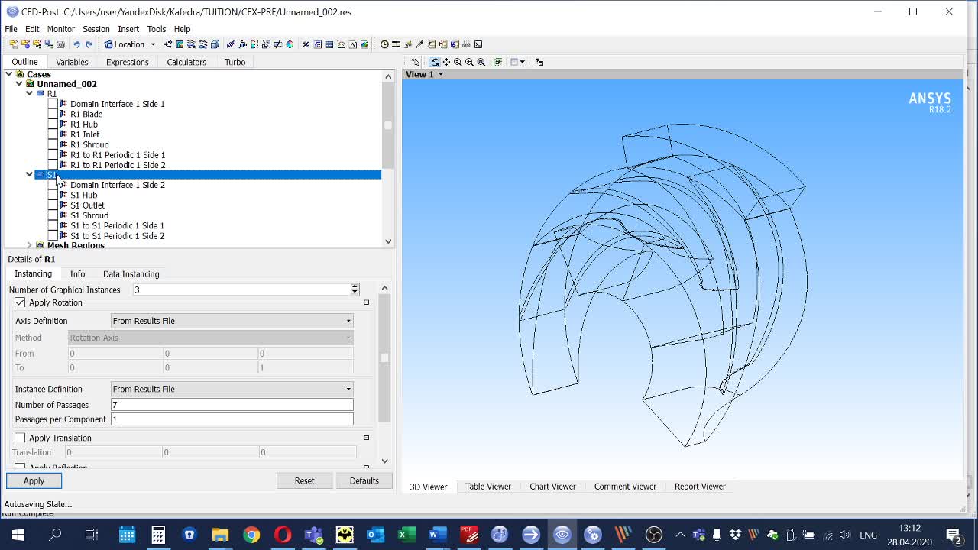Screen dimensions: 978x550
Task: Click the Apply button
Action: (x=34, y=480)
